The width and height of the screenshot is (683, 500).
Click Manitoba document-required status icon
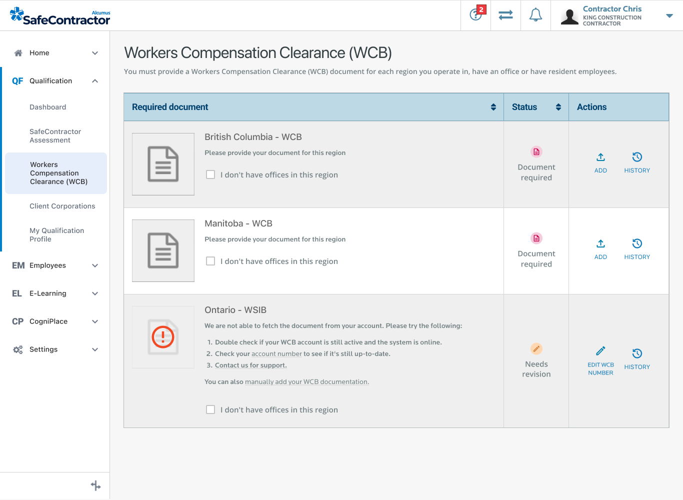(x=536, y=238)
